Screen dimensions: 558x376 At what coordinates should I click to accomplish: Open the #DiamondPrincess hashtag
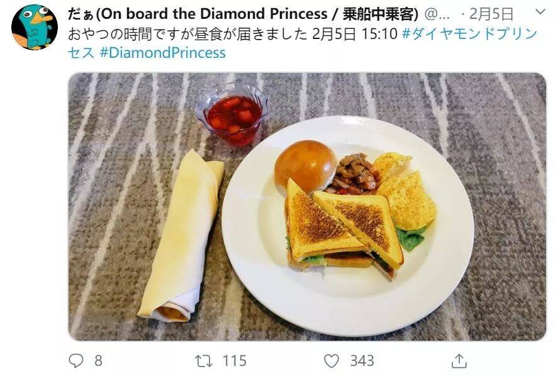click(x=163, y=53)
